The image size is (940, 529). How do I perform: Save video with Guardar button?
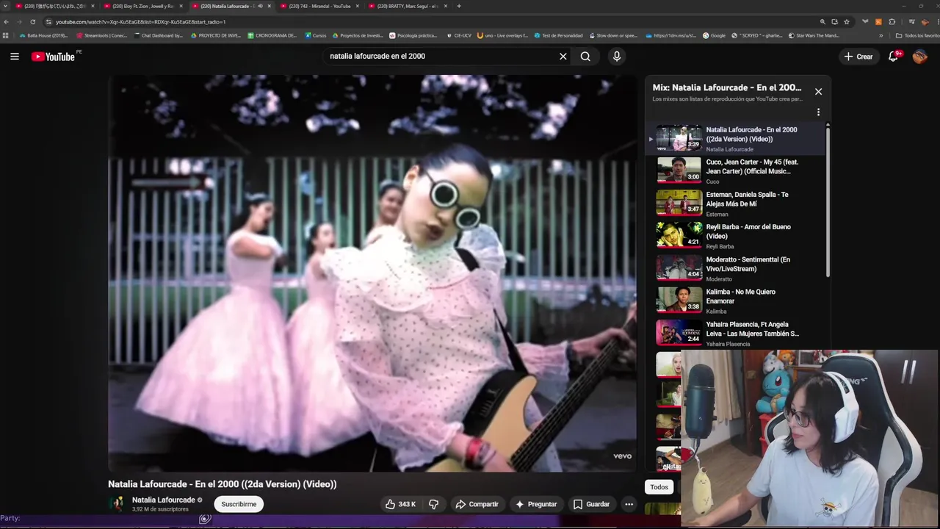591,504
